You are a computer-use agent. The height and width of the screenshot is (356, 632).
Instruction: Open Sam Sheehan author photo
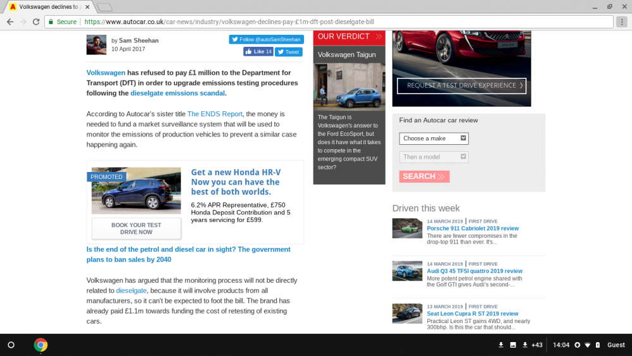point(96,45)
